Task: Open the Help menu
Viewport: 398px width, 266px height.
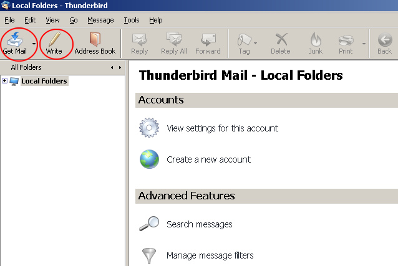Action: (155, 20)
